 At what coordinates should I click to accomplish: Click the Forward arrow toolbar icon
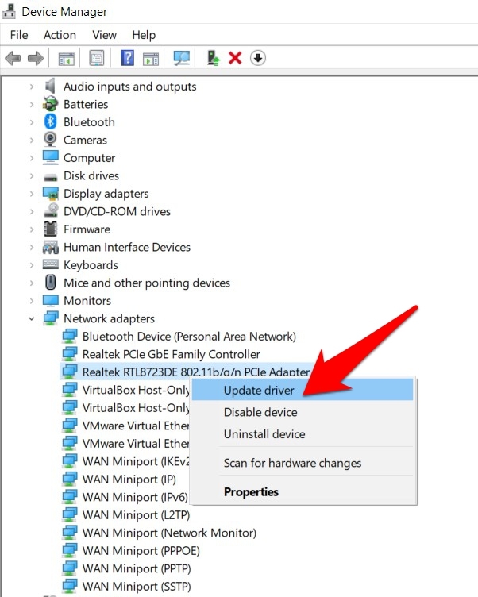click(x=36, y=59)
